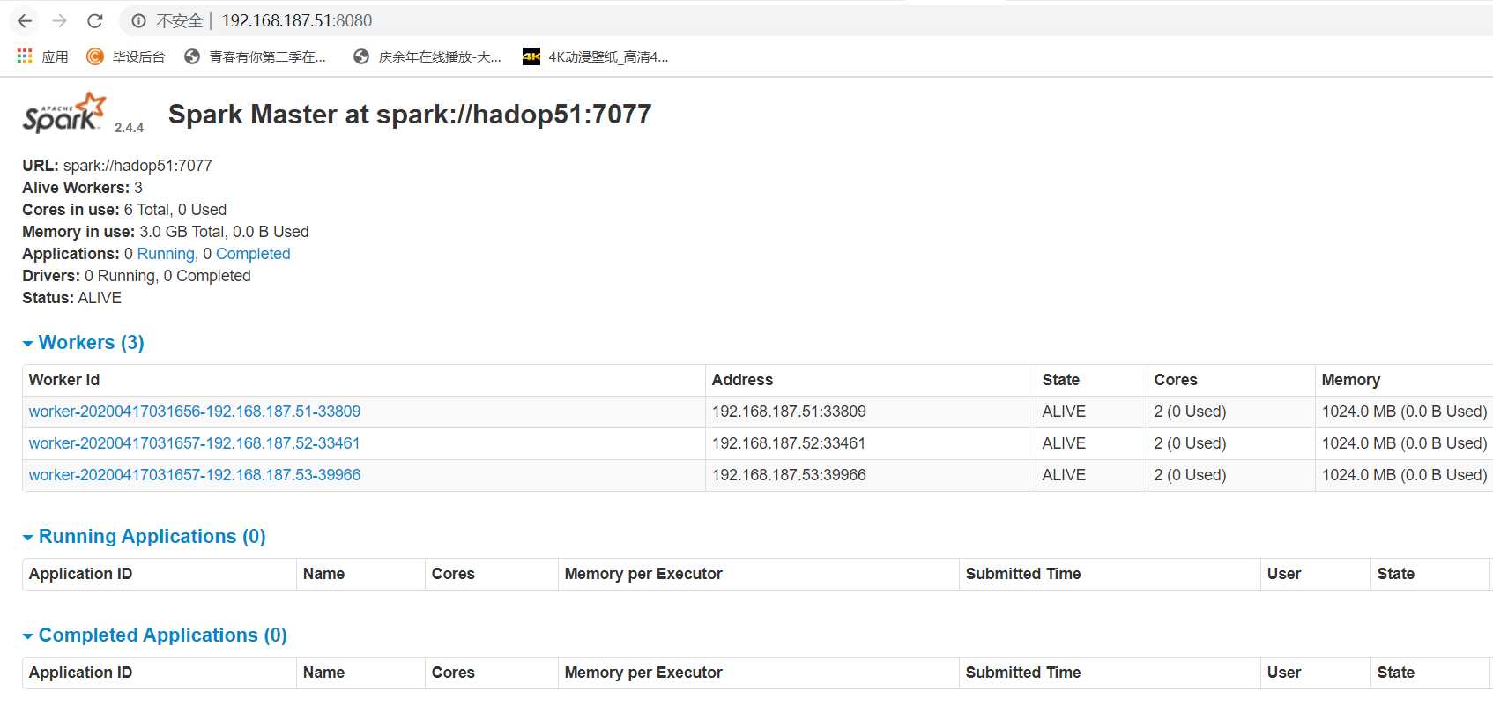Click memory cell of worker 187.51
1493x706 pixels.
pyautogui.click(x=1404, y=412)
